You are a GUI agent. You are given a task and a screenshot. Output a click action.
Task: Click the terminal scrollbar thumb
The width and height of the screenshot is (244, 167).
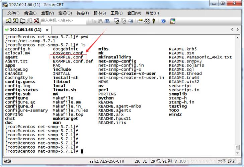(237, 147)
